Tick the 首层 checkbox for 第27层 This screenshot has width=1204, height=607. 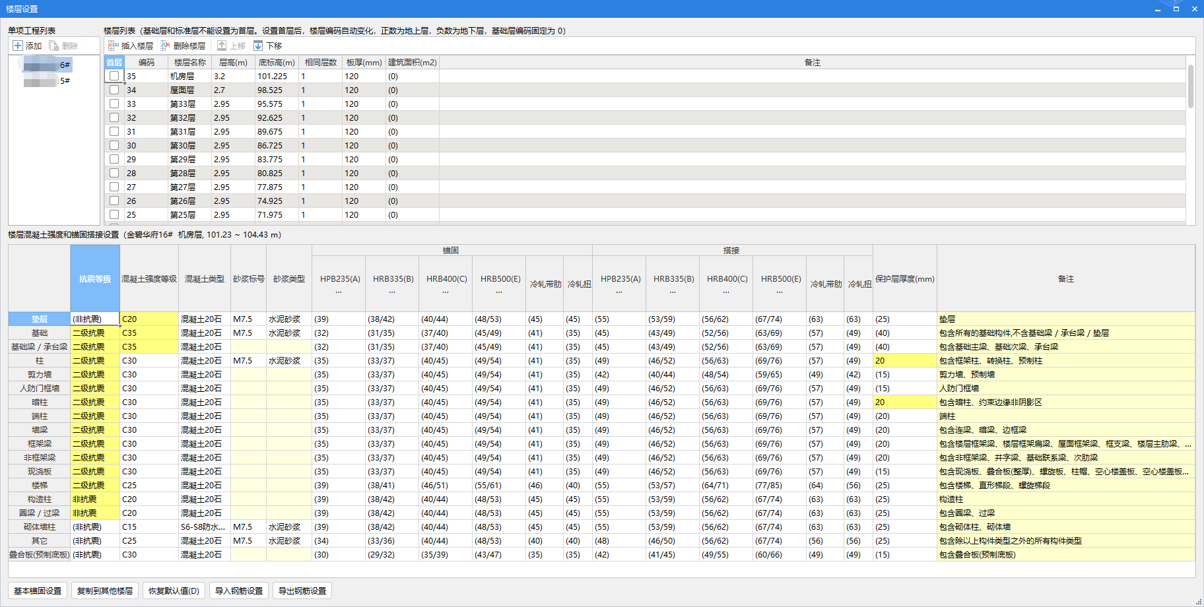tap(114, 187)
